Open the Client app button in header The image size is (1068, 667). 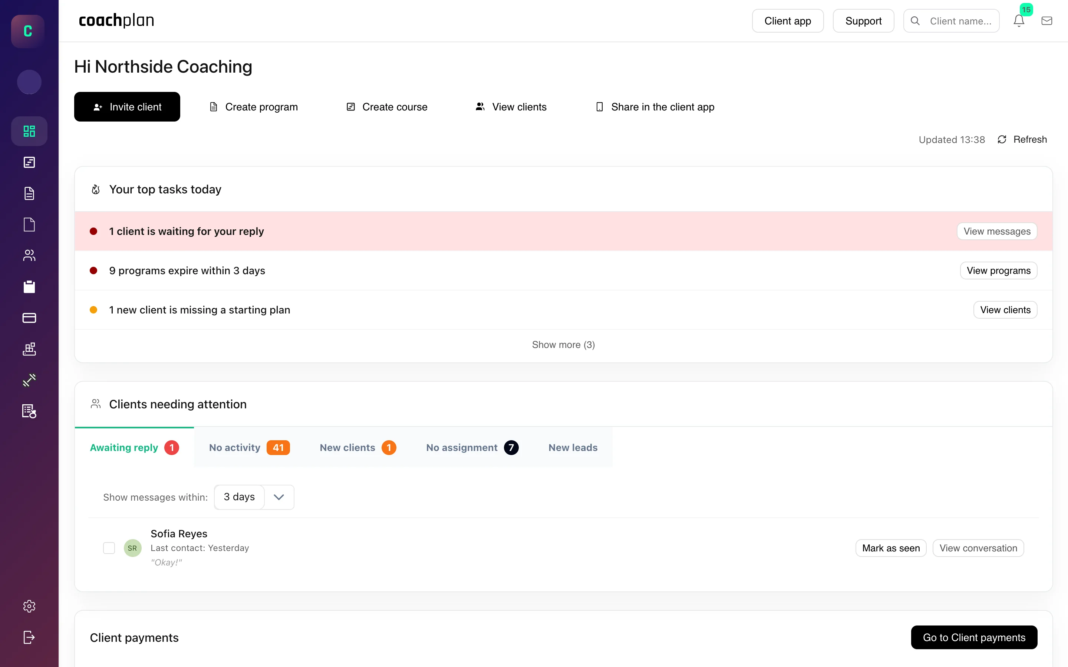pyautogui.click(x=787, y=21)
